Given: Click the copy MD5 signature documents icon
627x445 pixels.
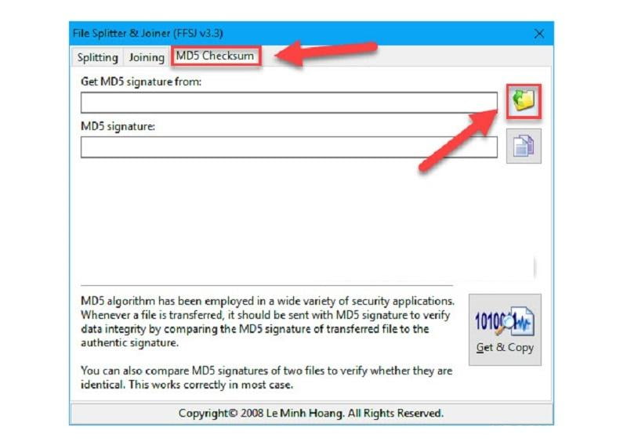Looking at the screenshot, I should tap(524, 146).
